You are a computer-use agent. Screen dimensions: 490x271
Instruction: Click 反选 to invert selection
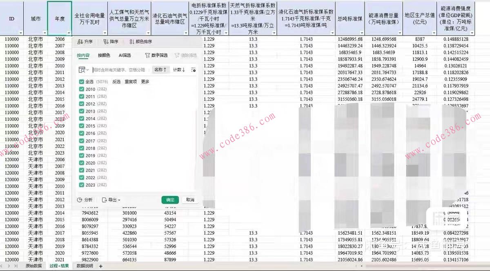(116, 82)
